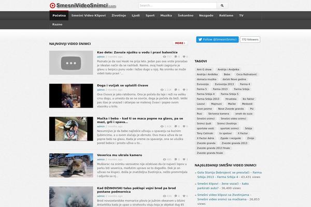Open the TV menu item
Viewport: 311px width, 207px height.
click(241, 16)
